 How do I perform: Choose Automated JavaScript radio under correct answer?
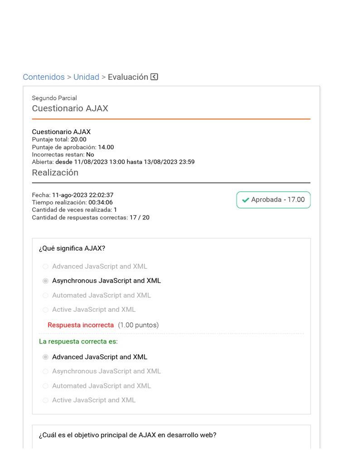(45, 386)
